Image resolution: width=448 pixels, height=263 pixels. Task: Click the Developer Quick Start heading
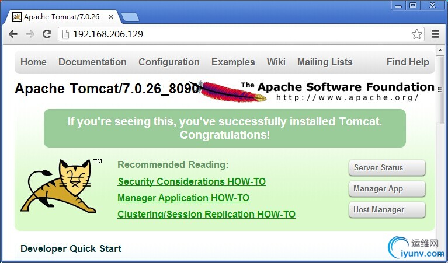pyautogui.click(x=71, y=248)
